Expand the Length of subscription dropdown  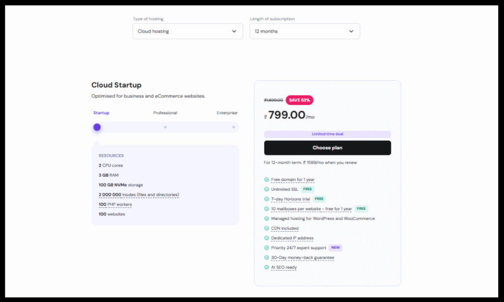[304, 31]
